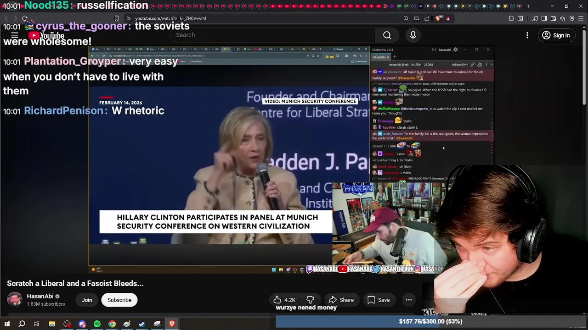The image size is (588, 330).
Task: Click the Join membership button
Action: click(87, 300)
